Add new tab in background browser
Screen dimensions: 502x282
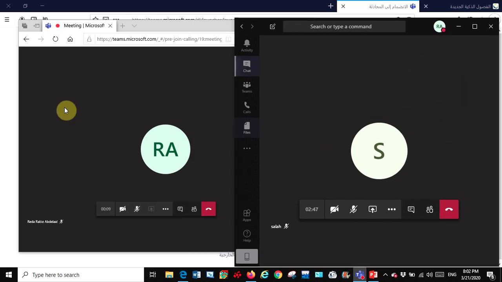pyautogui.click(x=331, y=6)
